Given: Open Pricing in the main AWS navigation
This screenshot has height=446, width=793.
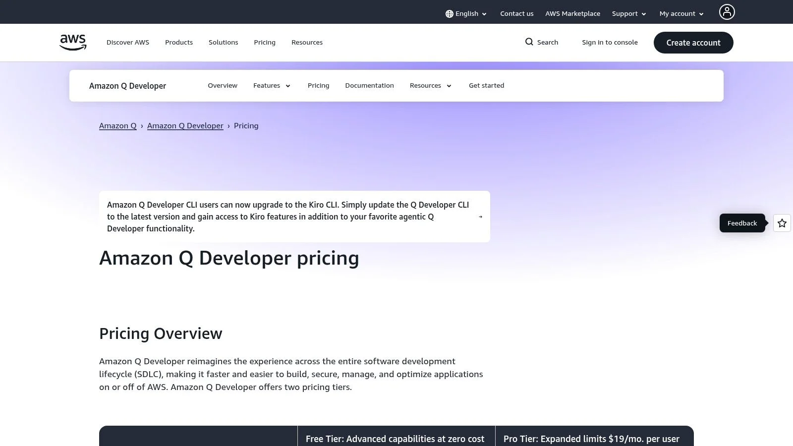Looking at the screenshot, I should pyautogui.click(x=265, y=43).
